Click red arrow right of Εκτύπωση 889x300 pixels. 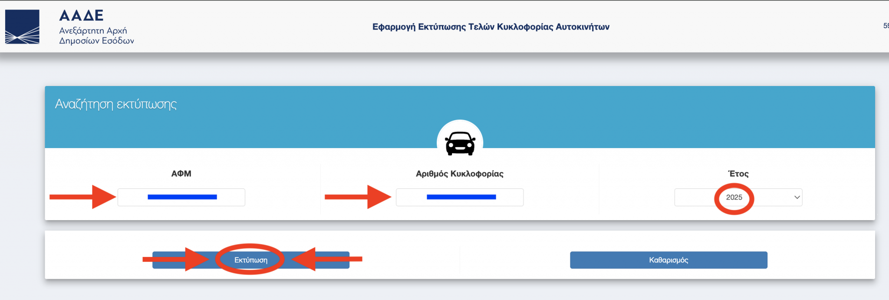click(327, 259)
